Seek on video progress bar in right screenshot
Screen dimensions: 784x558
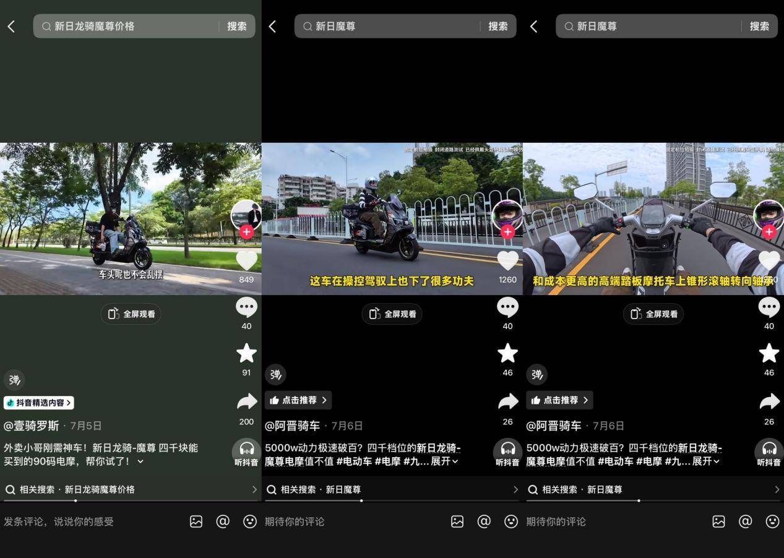pos(653,500)
